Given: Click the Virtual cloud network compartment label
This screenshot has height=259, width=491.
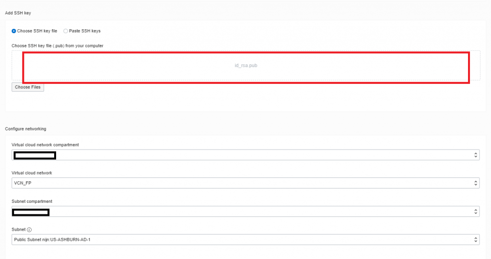Looking at the screenshot, I should [45, 145].
